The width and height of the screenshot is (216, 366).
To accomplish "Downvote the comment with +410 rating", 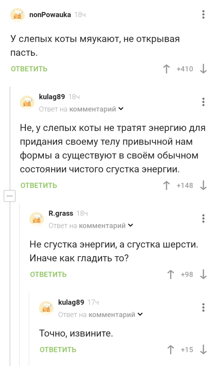I will coord(203,69).
